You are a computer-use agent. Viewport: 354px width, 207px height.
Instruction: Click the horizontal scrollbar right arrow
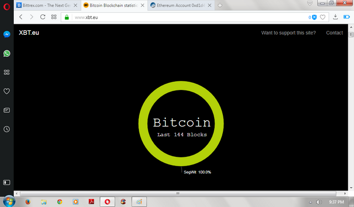(345, 194)
